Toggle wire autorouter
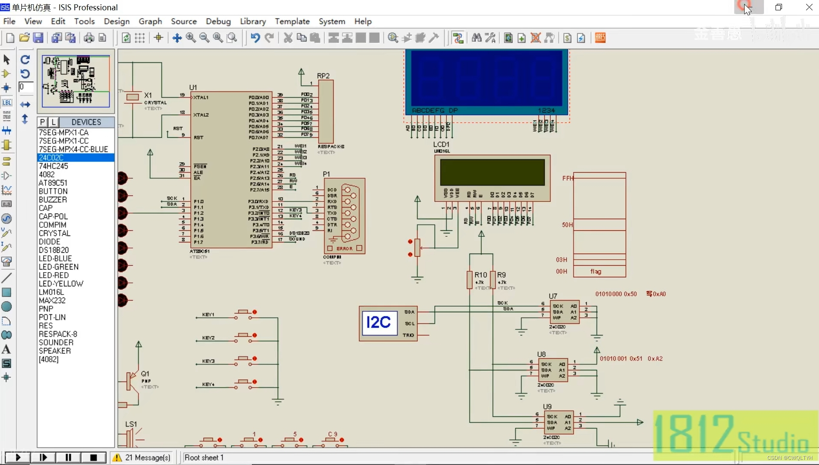This screenshot has width=819, height=465. (x=458, y=38)
